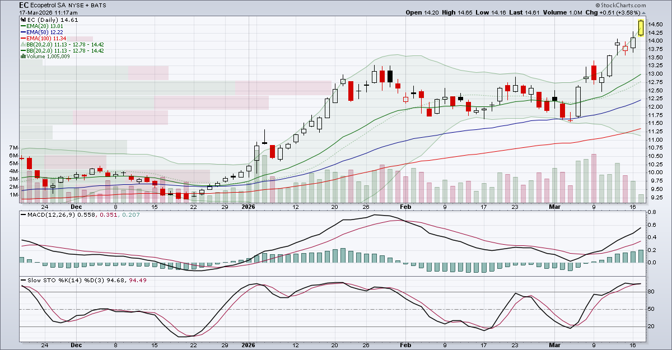Click the black line marker before MACD(12,26,9)
672x350 pixels.
[22, 214]
